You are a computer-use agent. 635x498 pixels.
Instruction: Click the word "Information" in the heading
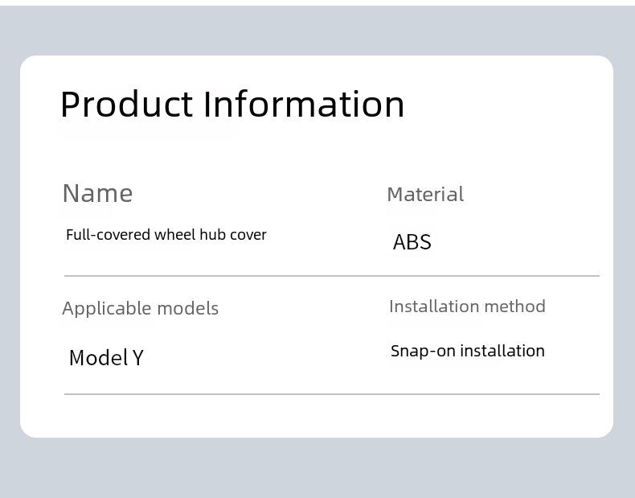click(x=304, y=105)
